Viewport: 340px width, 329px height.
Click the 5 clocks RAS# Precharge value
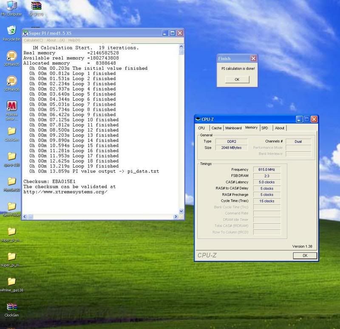click(x=267, y=195)
